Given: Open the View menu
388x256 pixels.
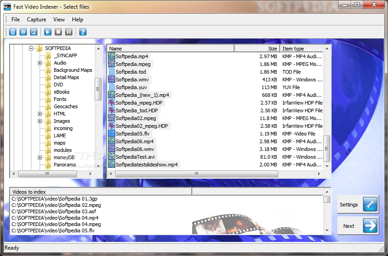Looking at the screenshot, I should click(59, 20).
